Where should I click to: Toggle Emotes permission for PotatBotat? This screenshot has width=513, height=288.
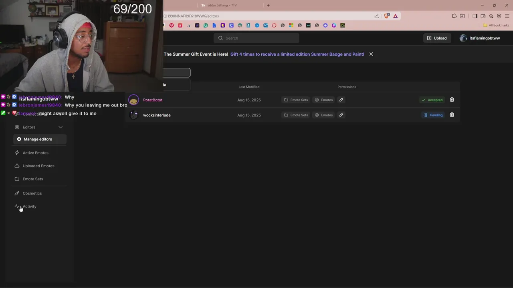pos(323,100)
